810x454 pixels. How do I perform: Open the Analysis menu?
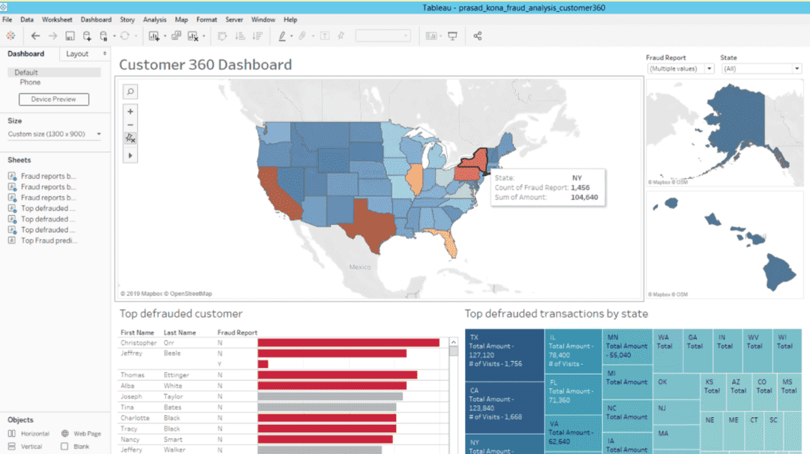(x=154, y=19)
